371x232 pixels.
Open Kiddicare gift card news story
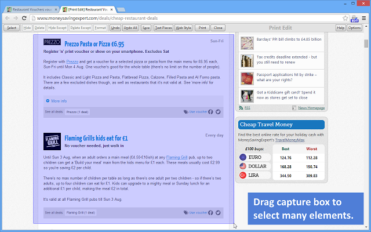pos(286,95)
